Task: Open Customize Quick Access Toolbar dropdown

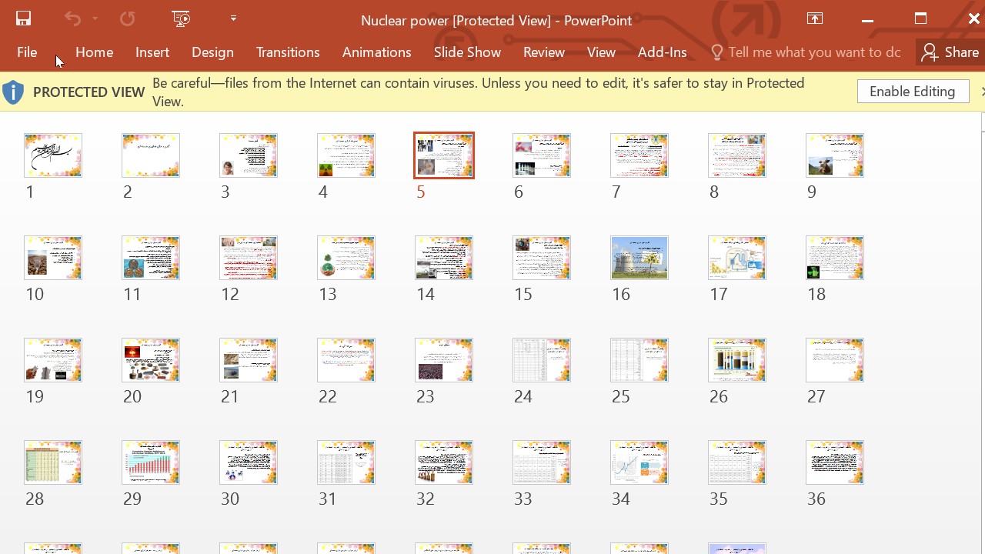Action: click(233, 18)
